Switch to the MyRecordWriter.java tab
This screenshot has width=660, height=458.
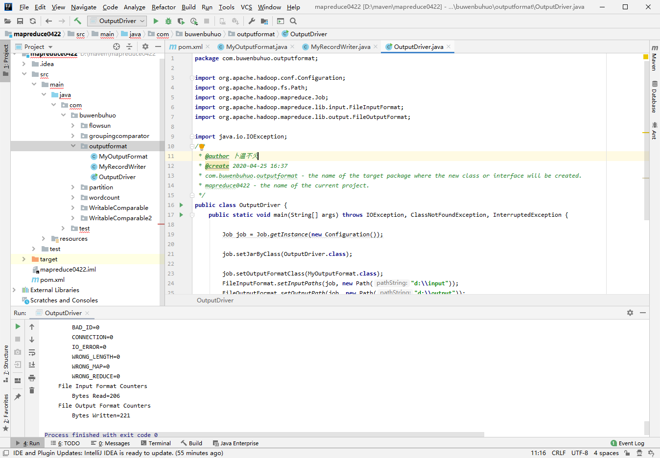point(340,46)
